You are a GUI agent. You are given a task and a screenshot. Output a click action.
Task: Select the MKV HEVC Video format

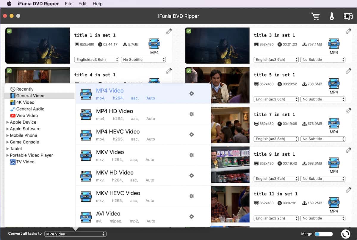(x=118, y=193)
